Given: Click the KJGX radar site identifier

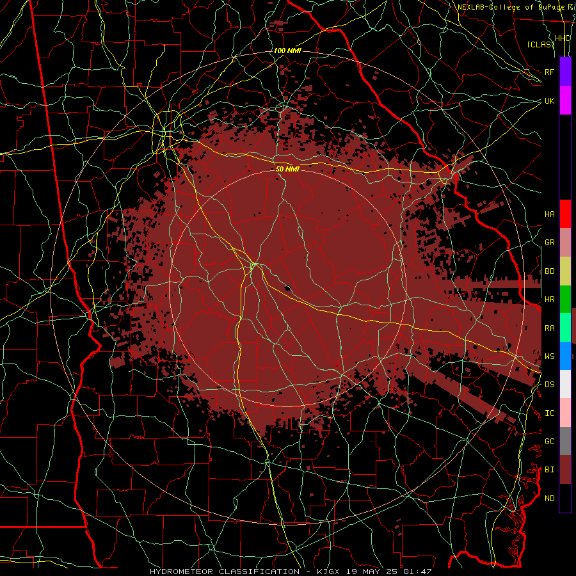Looking at the screenshot, I should [x=329, y=572].
